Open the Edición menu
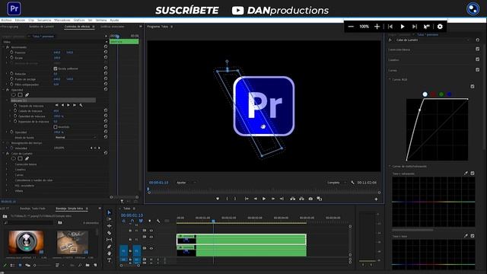 coord(20,21)
